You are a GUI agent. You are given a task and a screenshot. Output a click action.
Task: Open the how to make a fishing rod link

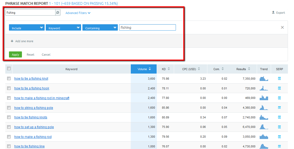[33, 137]
